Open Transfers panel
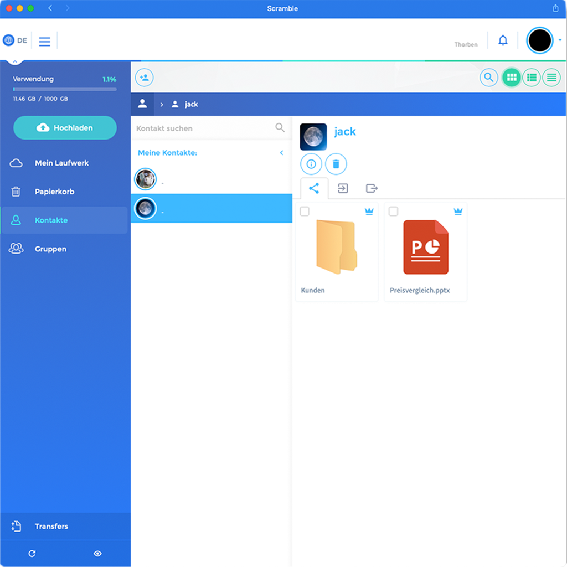Screen dimensions: 567x567 point(65,526)
